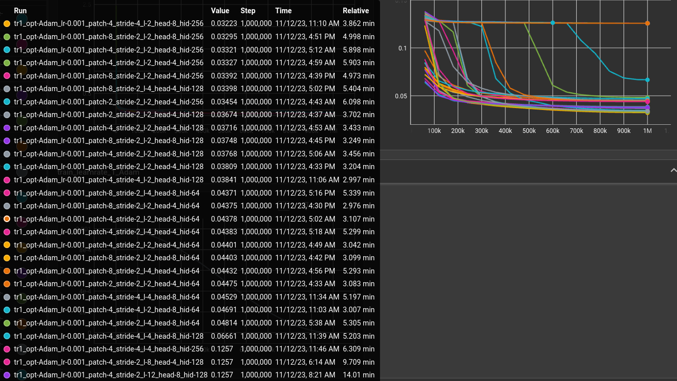Click the 'Step' column header
This screenshot has width=677, height=381.
248,11
